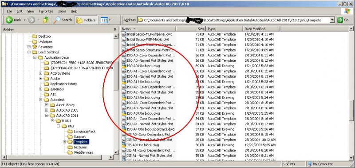Select Initial Setup-MEP-Imperial.dwt file icon

(x=124, y=34)
